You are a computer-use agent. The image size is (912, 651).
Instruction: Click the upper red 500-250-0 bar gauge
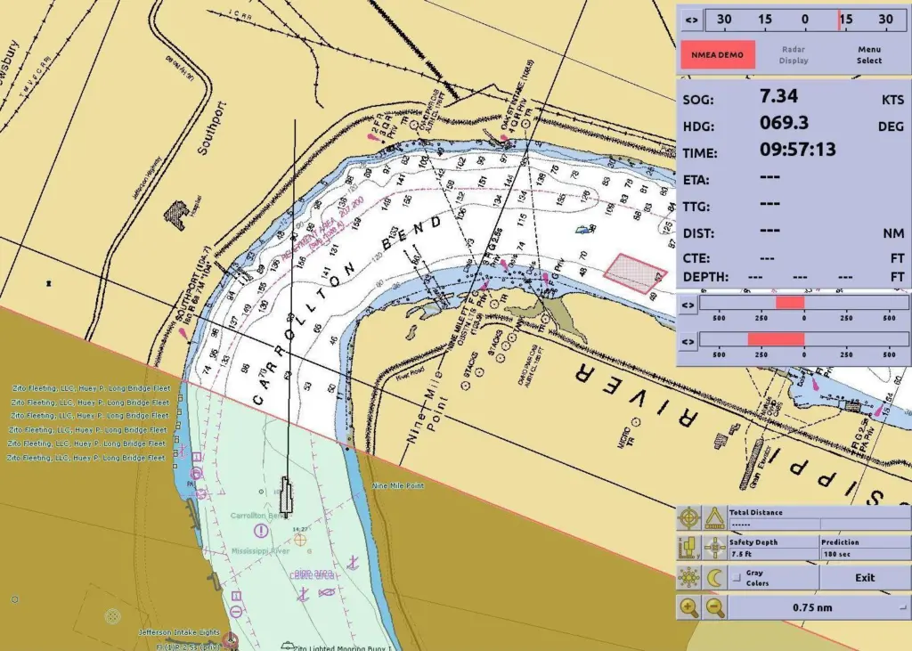(x=804, y=303)
